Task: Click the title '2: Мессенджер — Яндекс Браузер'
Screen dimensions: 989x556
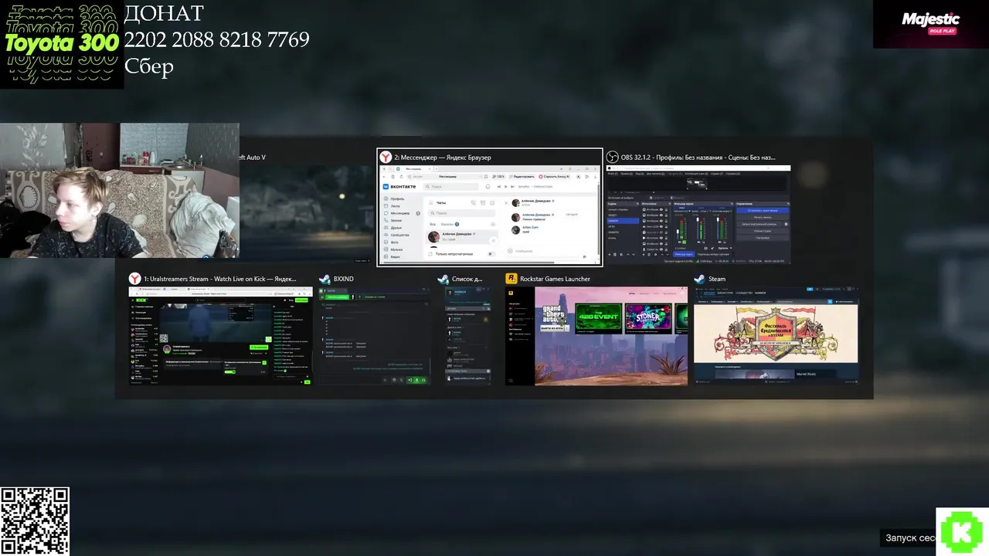Action: [443, 158]
